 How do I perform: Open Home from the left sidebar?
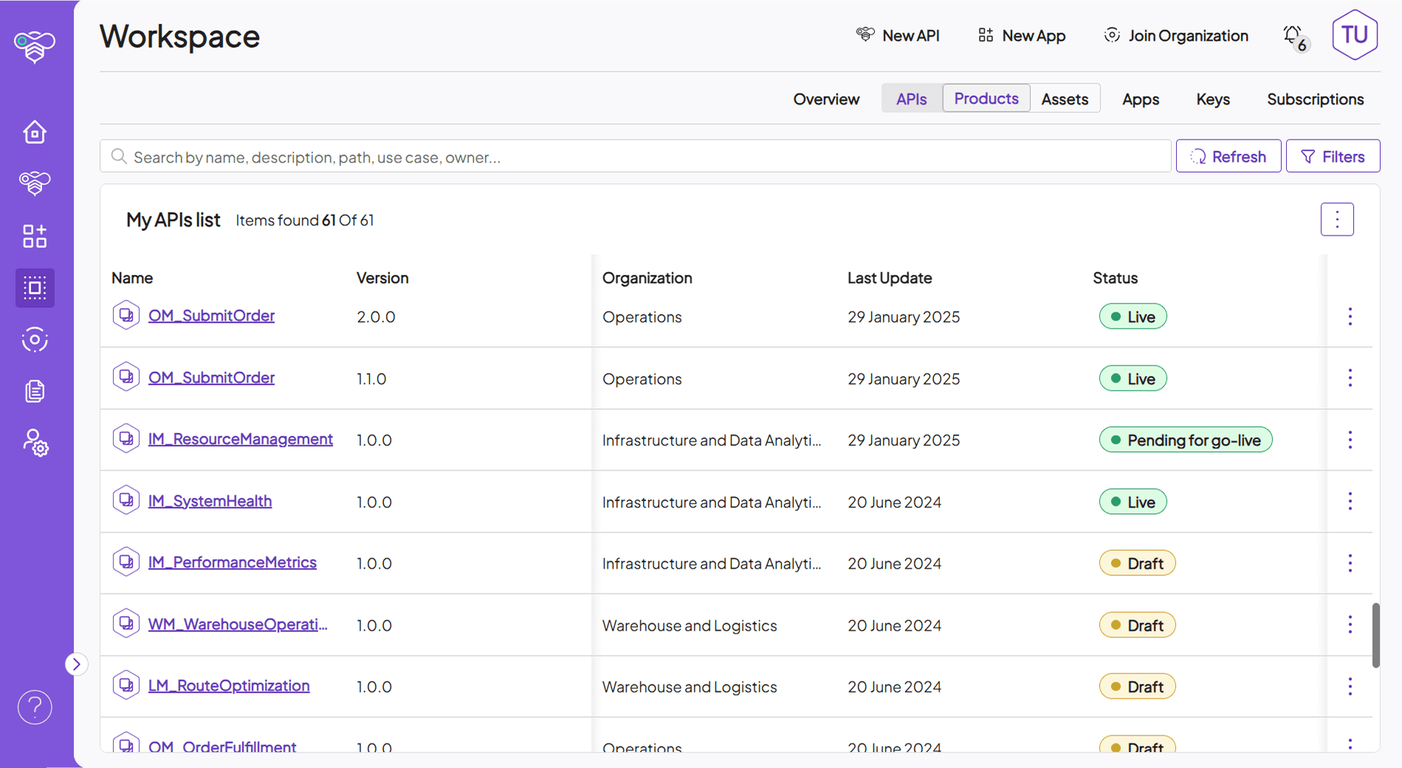[x=34, y=132]
